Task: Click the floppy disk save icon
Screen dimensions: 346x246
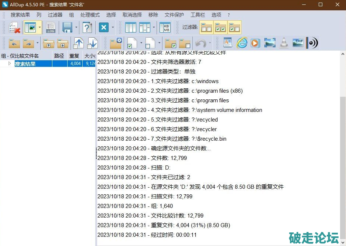Action: click(x=67, y=28)
